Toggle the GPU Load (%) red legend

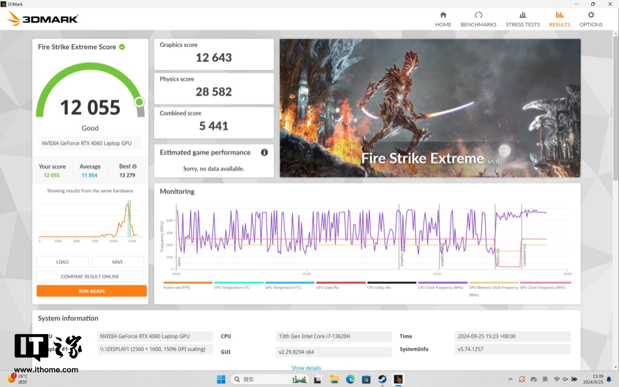341,283
